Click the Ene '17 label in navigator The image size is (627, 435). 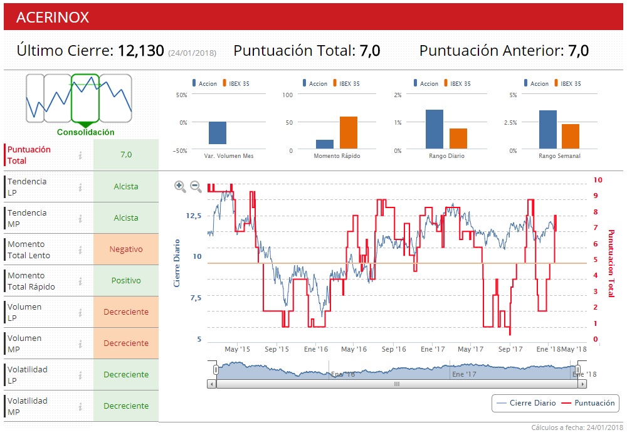464,374
